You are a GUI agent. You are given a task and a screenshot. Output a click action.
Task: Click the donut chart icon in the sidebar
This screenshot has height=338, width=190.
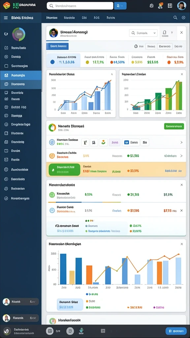(x=19, y=34)
